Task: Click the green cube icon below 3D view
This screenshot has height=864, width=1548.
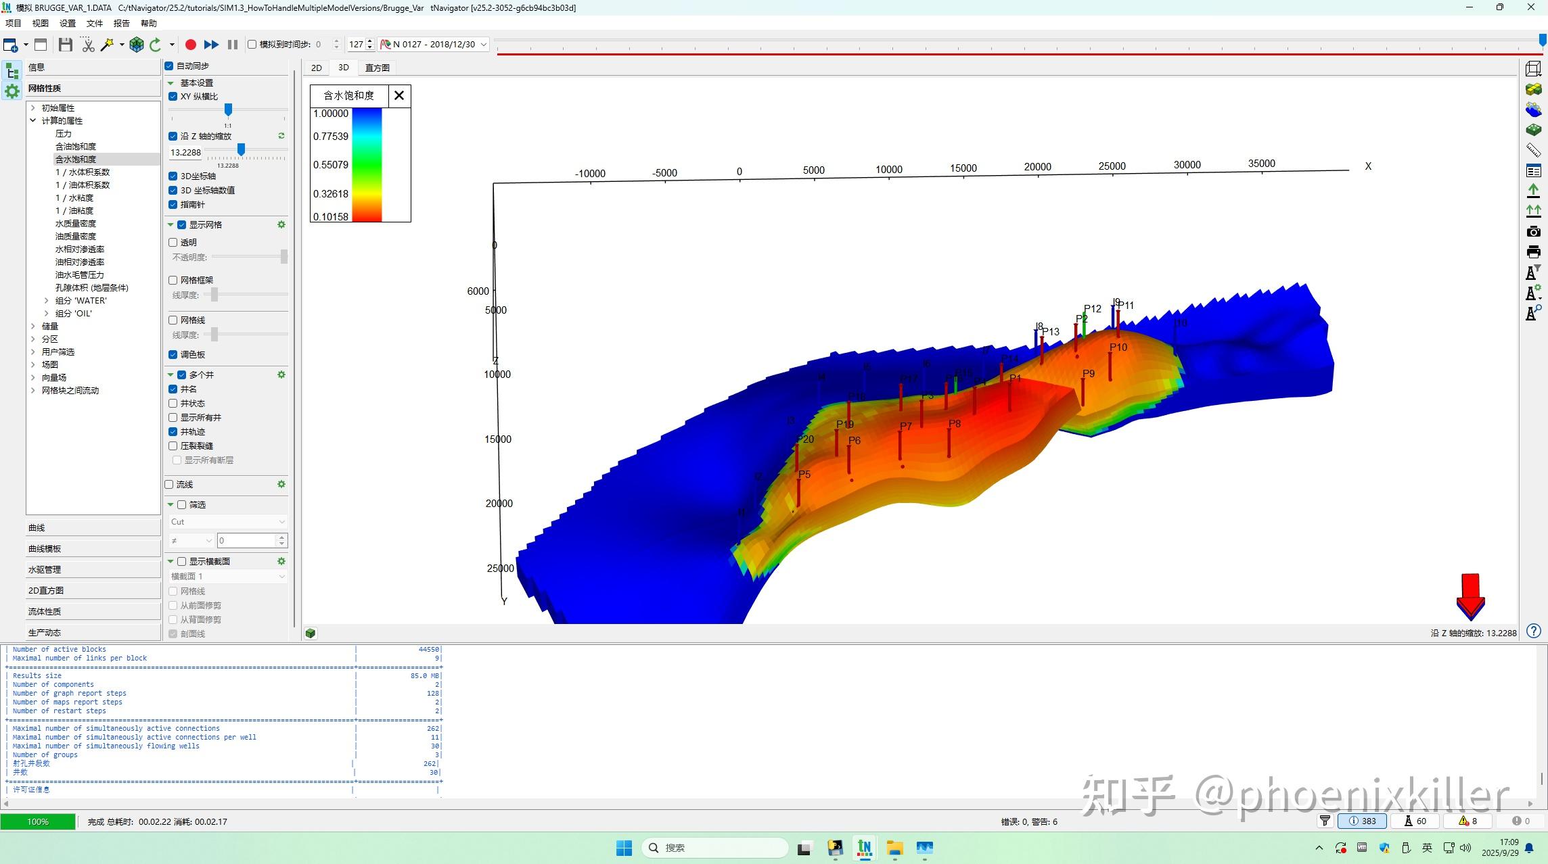Action: [311, 633]
